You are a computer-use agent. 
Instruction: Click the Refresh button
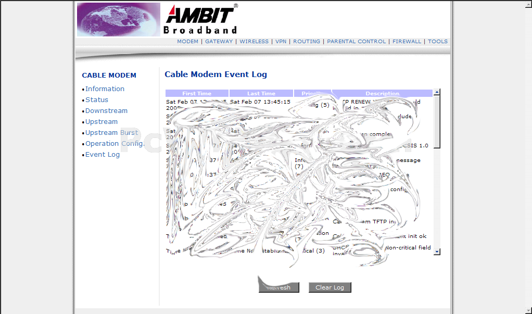pos(279,287)
